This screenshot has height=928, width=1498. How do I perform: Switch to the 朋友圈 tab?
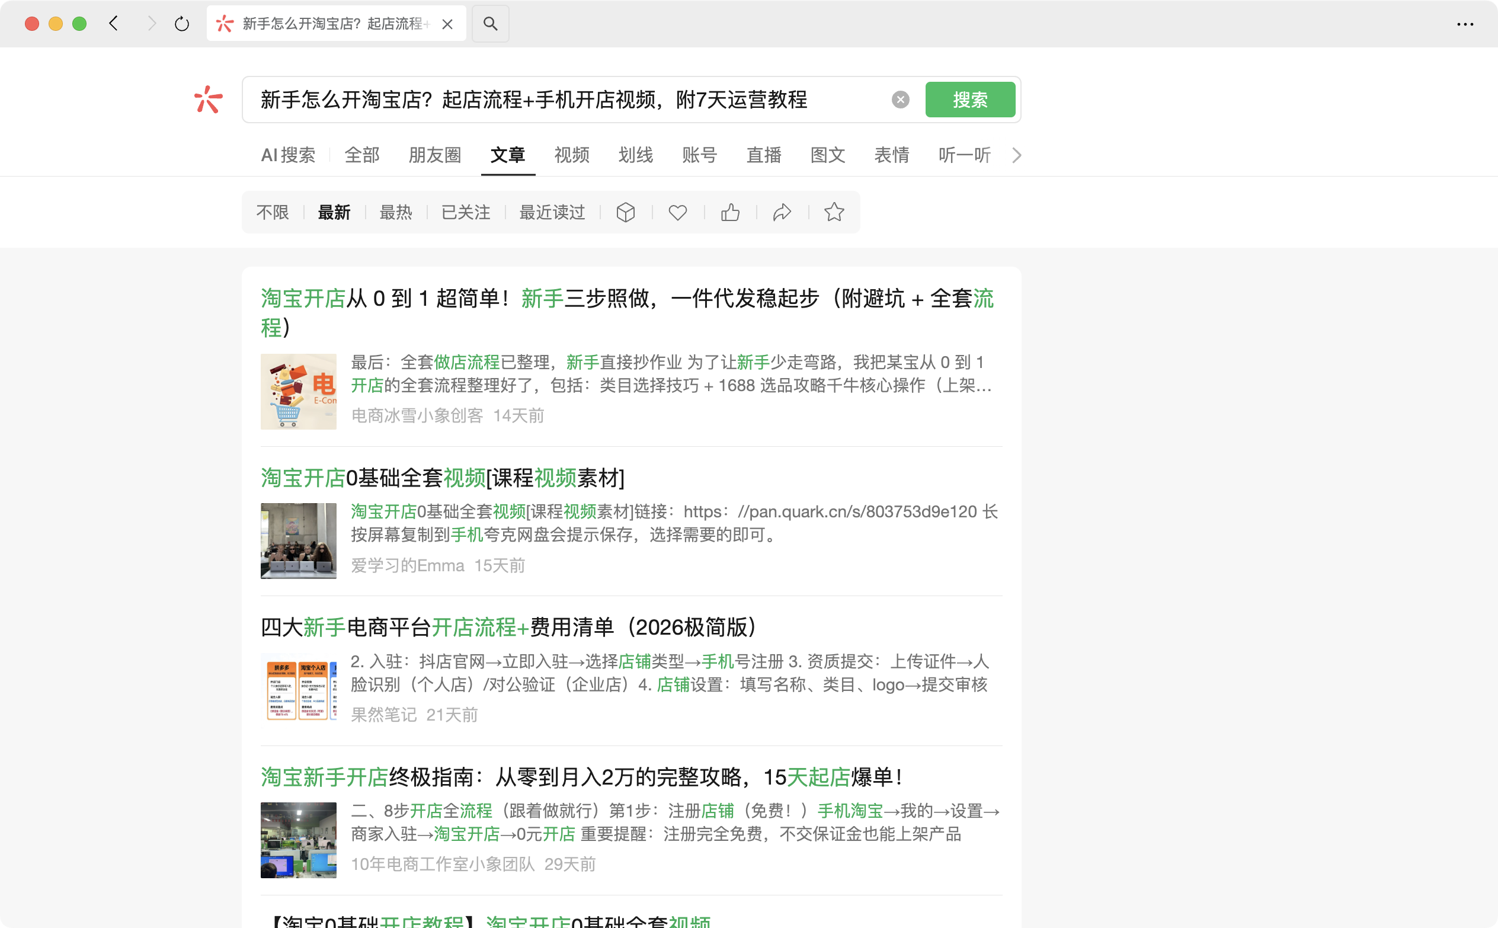click(434, 155)
